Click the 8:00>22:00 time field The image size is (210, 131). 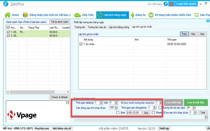click(134, 113)
